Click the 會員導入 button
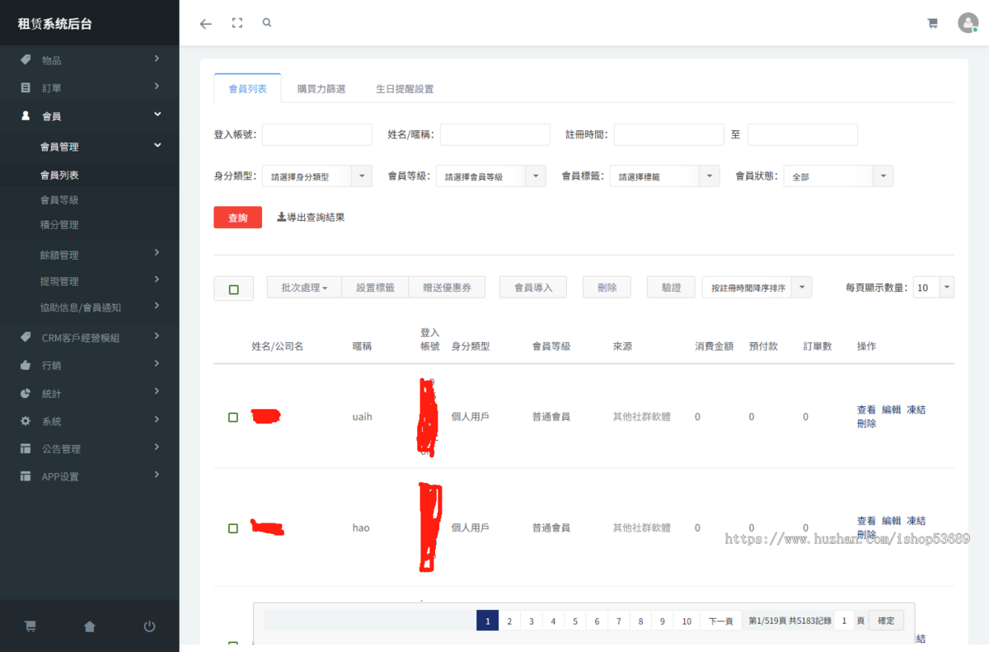Viewport: 989px width, 652px height. pyautogui.click(x=533, y=287)
